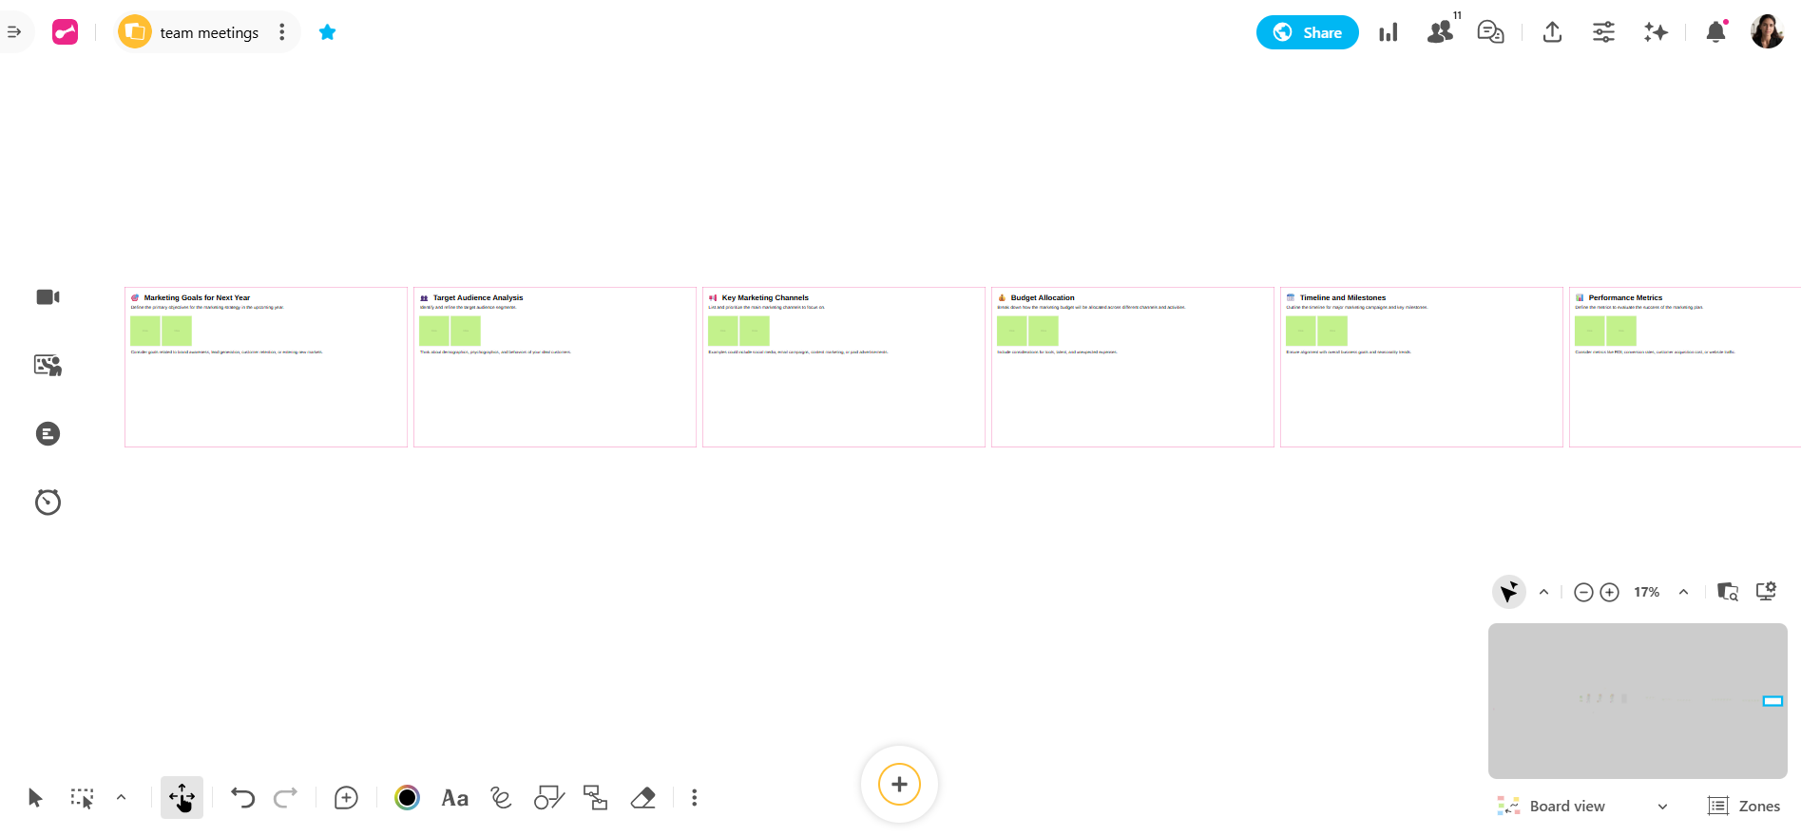Open the export/upload icon
The width and height of the screenshot is (1801, 836).
[x=1552, y=32]
